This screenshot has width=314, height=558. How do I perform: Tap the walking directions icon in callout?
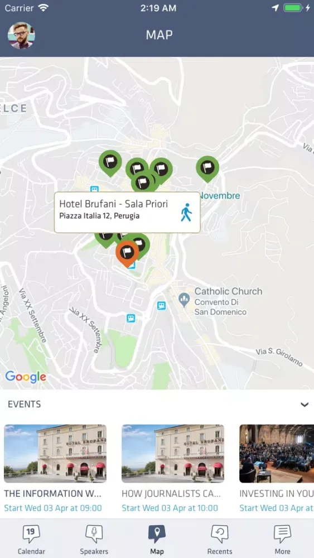(x=186, y=213)
